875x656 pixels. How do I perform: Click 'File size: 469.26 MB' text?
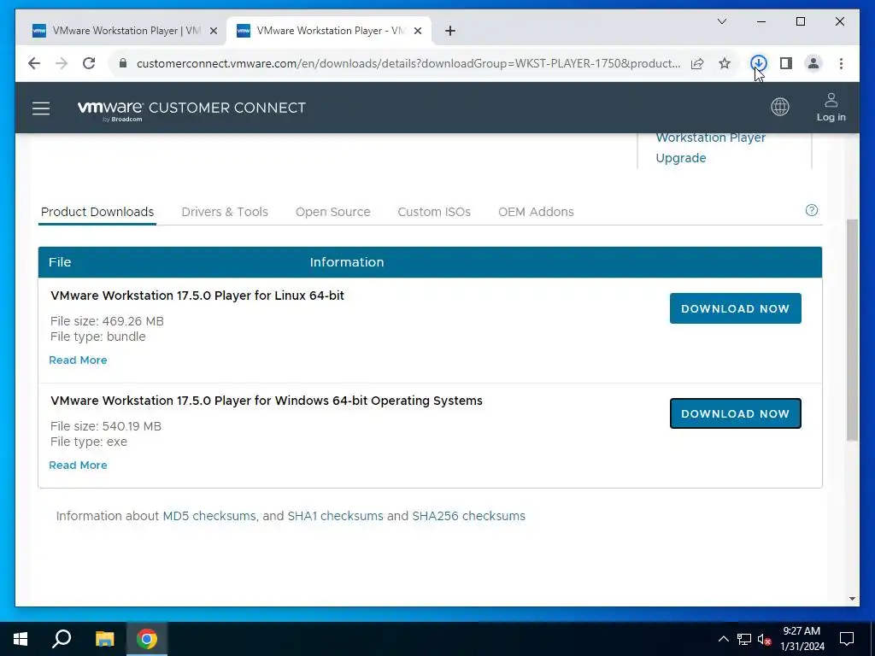pos(107,321)
